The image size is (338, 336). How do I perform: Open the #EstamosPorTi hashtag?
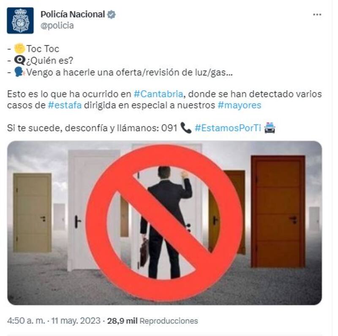tap(228, 128)
